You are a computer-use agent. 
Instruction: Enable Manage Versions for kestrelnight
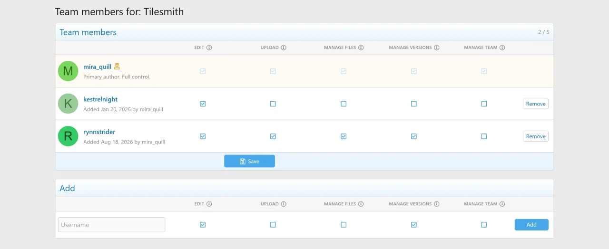(x=414, y=104)
